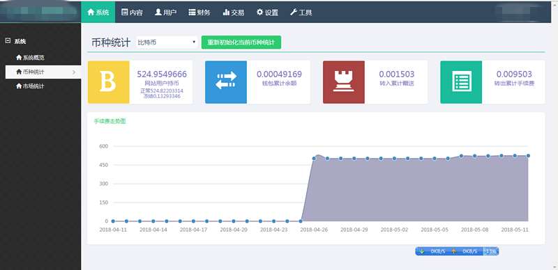Click the upload speed arrow in network widget
The width and height of the screenshot is (558, 270).
tap(453, 251)
